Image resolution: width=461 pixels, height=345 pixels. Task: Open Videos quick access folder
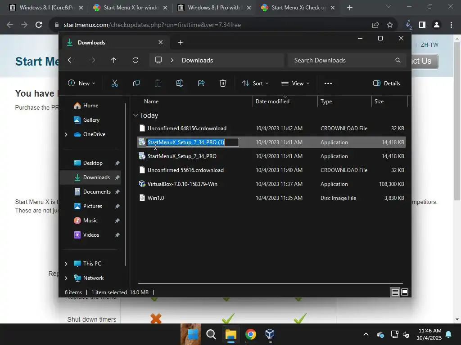coord(91,235)
